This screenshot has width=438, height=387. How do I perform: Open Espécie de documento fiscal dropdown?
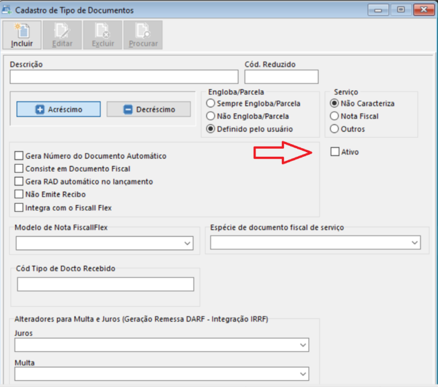[x=316, y=242]
